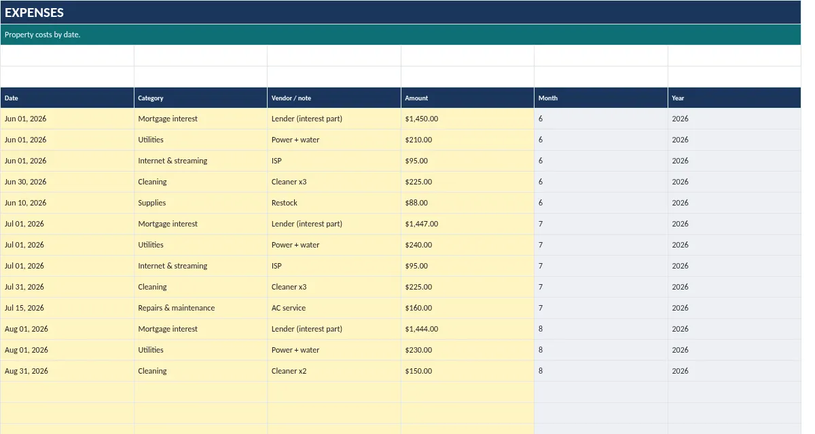Select the Category column header

click(x=200, y=98)
